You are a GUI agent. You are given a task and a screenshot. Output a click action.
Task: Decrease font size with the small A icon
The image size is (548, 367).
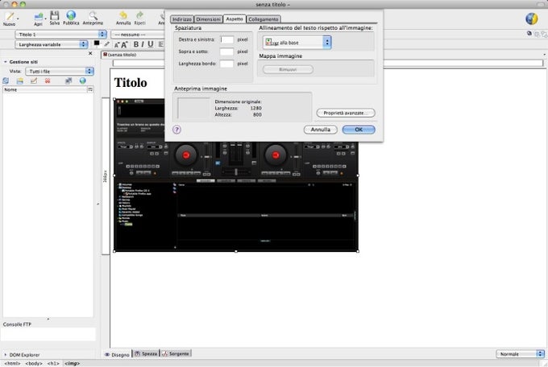coord(117,45)
